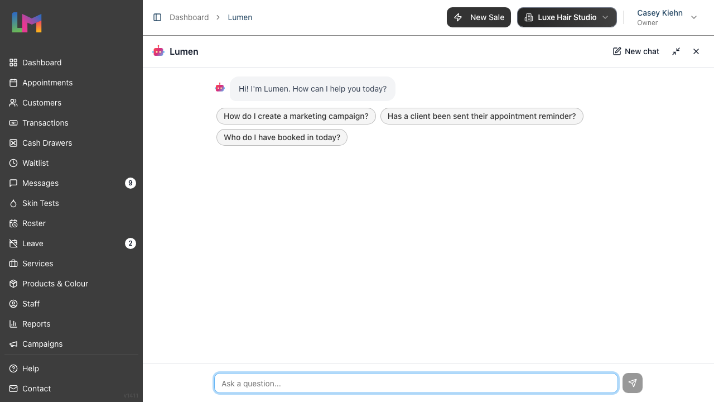Start a New Sale
Screen dimensions: 714x402
(x=479, y=17)
